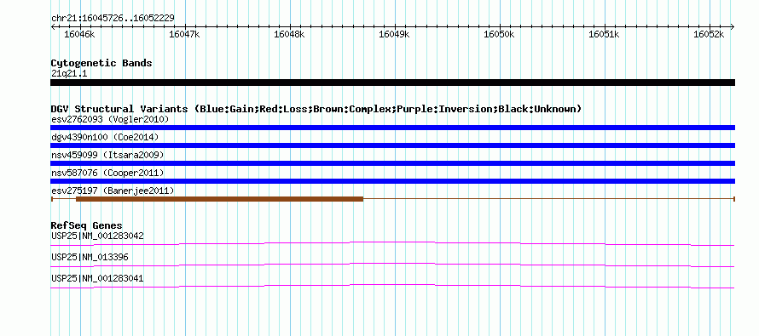Click the blue bar under nsv587076
This screenshot has width=759, height=336.
392,181
